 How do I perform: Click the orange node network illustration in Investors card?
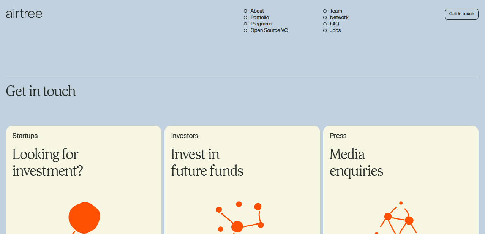(x=239, y=217)
